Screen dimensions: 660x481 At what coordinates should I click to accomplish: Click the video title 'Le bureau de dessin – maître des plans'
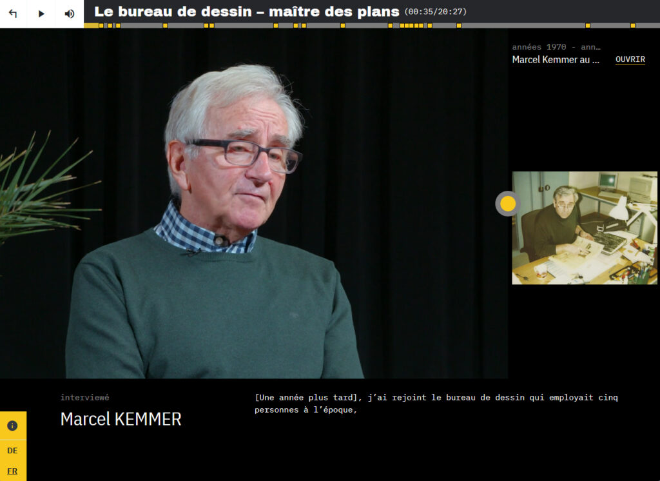(247, 12)
